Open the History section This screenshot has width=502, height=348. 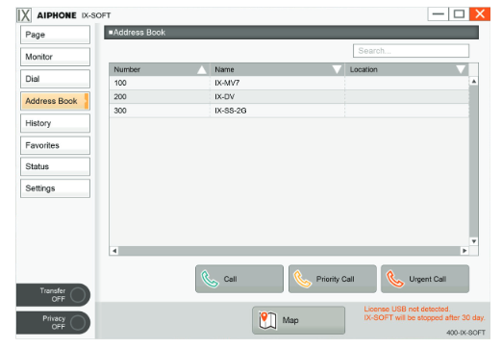tap(55, 123)
